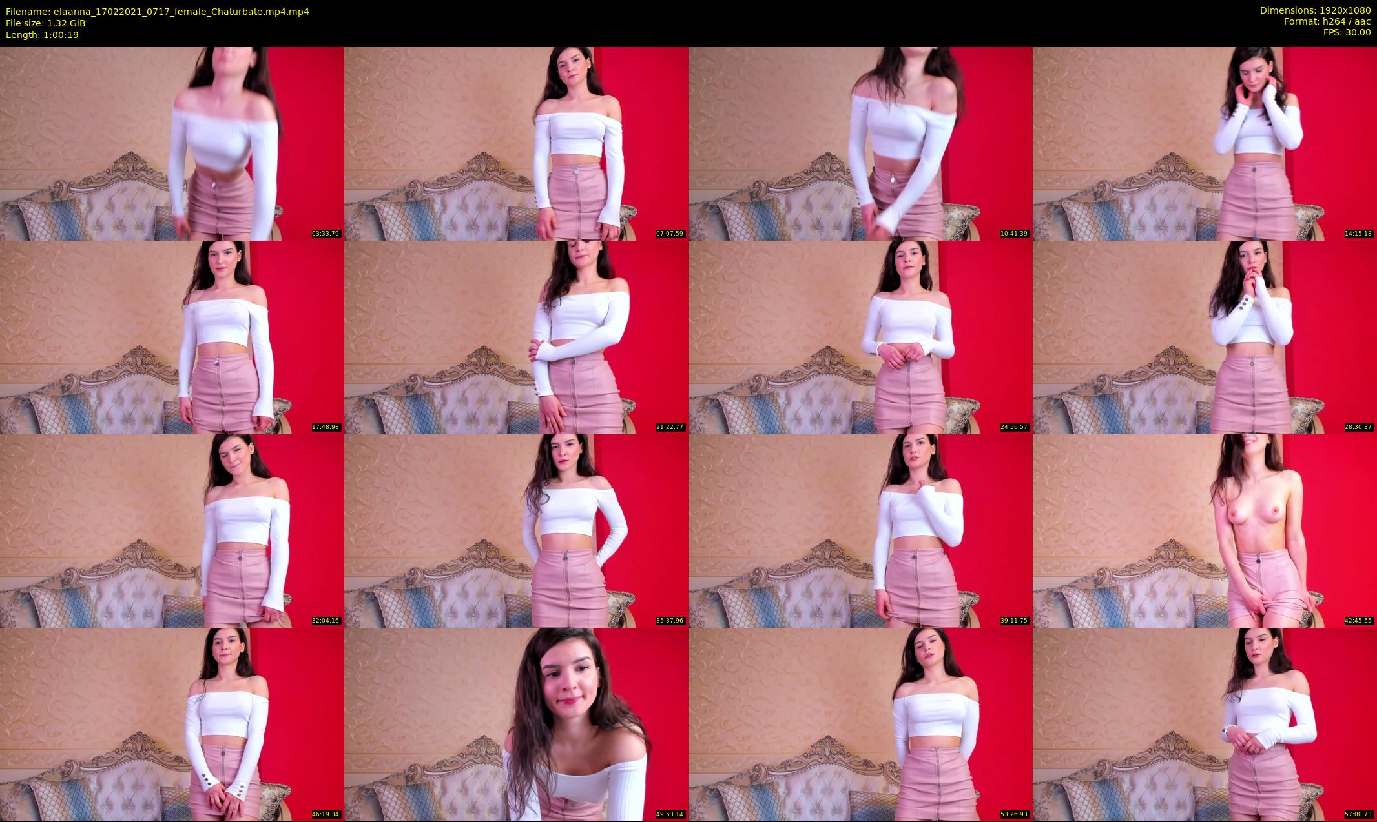
Task: Select the thumbnail frame stamped 10:41.39
Action: coord(860,143)
